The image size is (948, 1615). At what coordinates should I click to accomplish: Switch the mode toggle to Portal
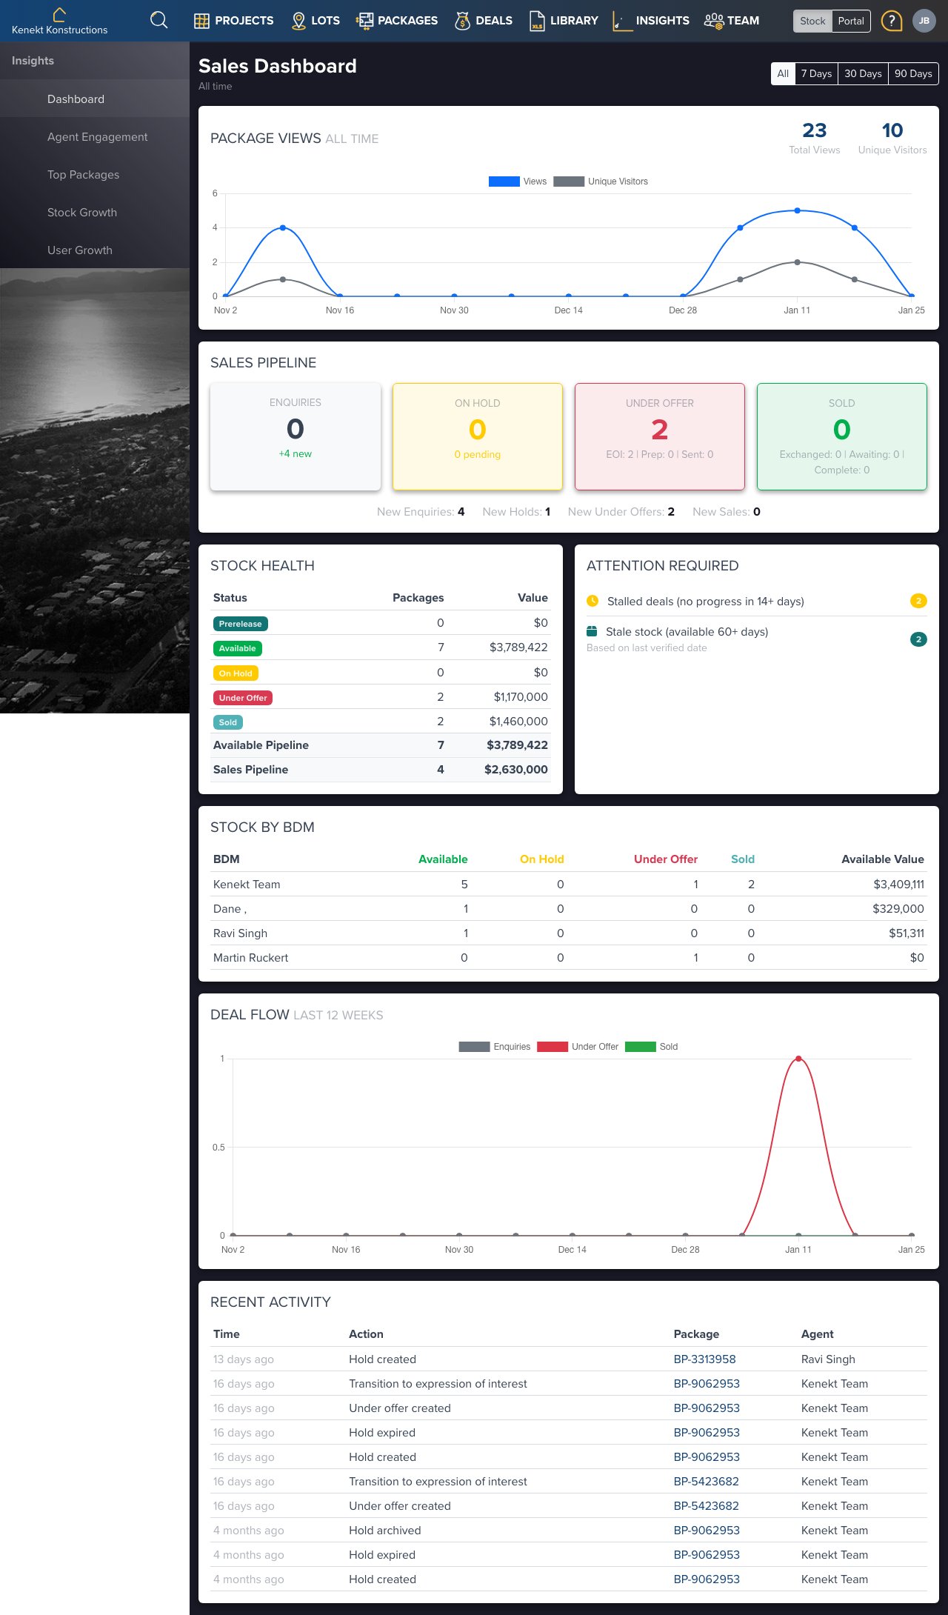point(851,21)
